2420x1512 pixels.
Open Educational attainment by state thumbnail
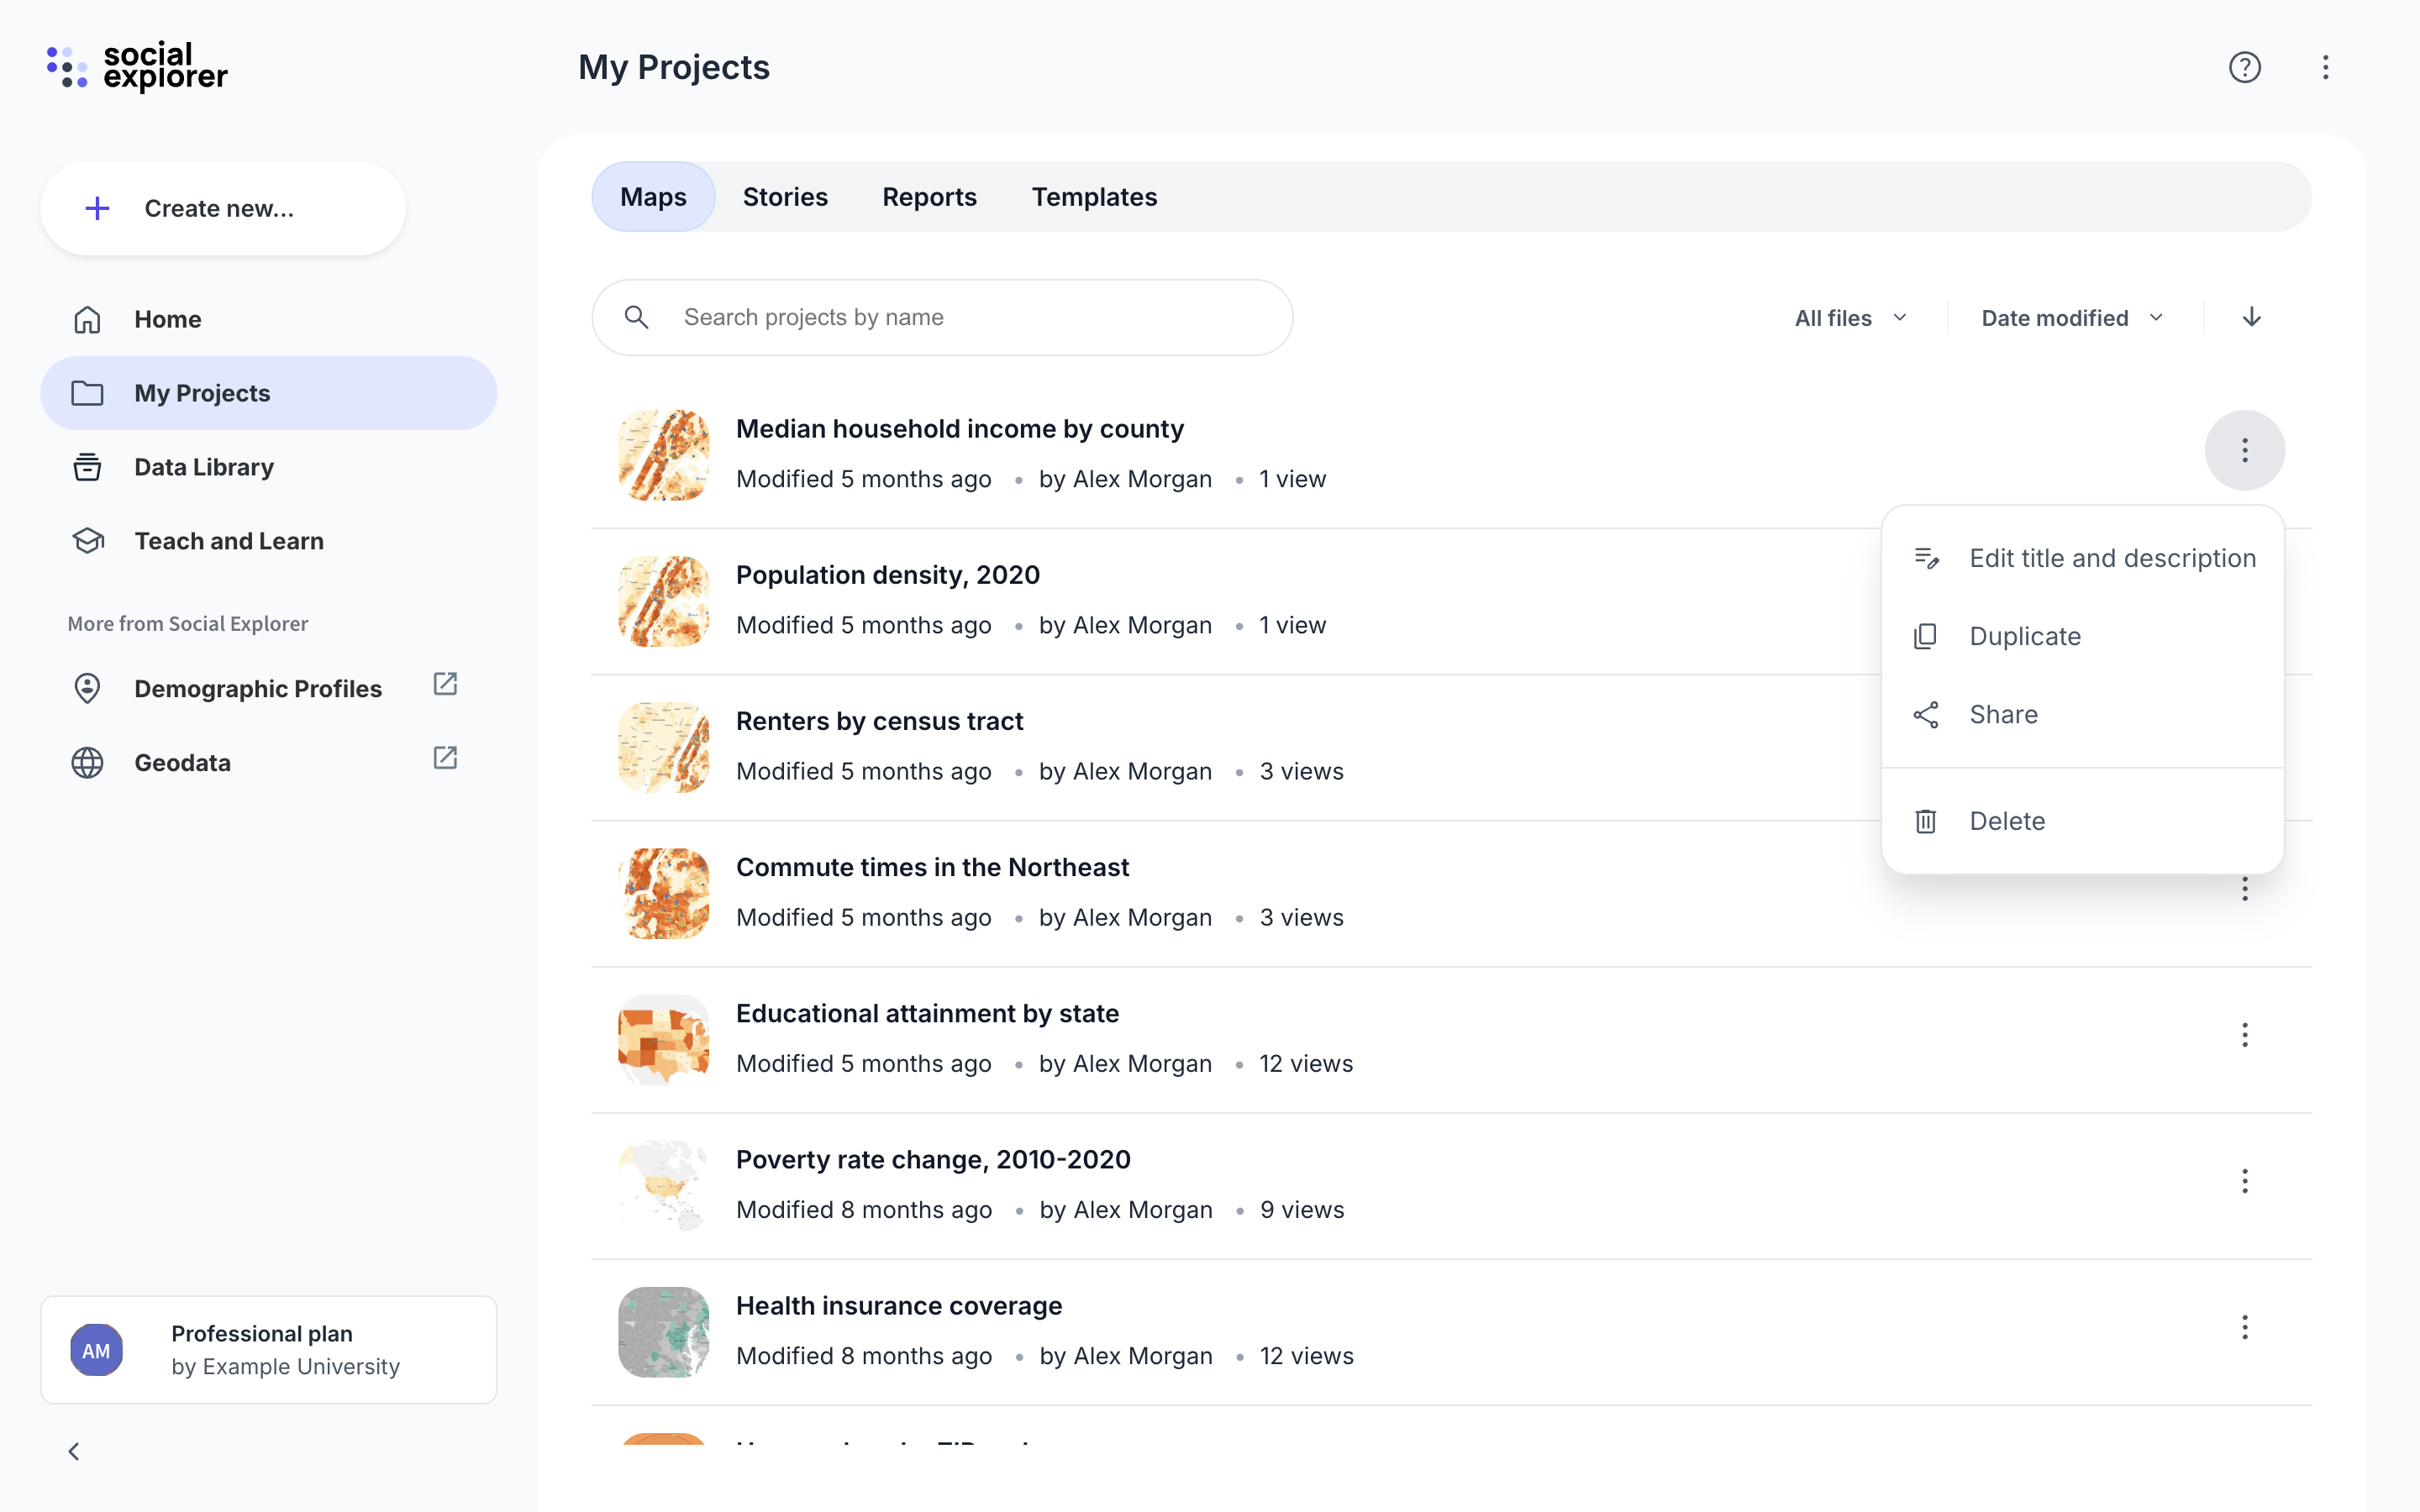[x=663, y=1039]
